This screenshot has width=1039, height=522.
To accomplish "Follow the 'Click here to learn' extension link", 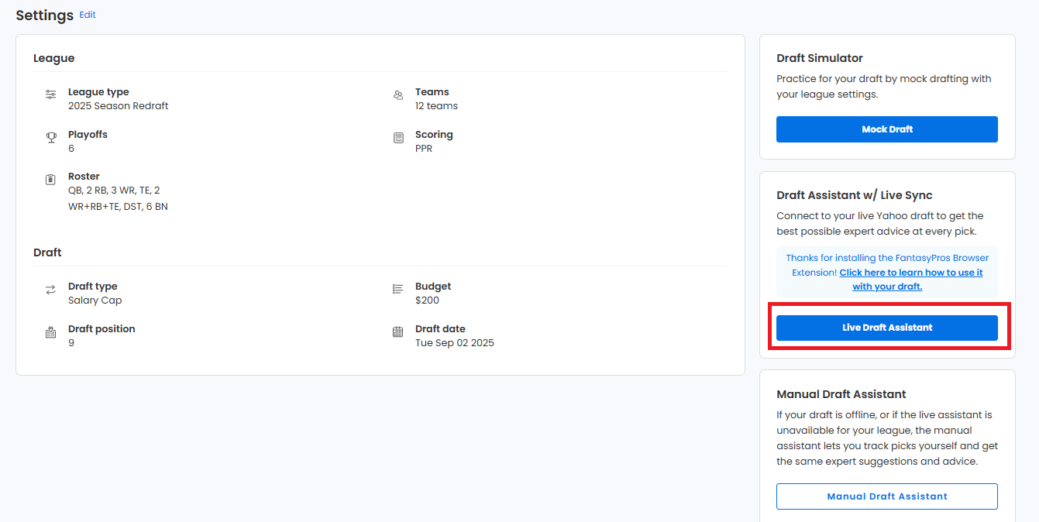I will coord(911,273).
